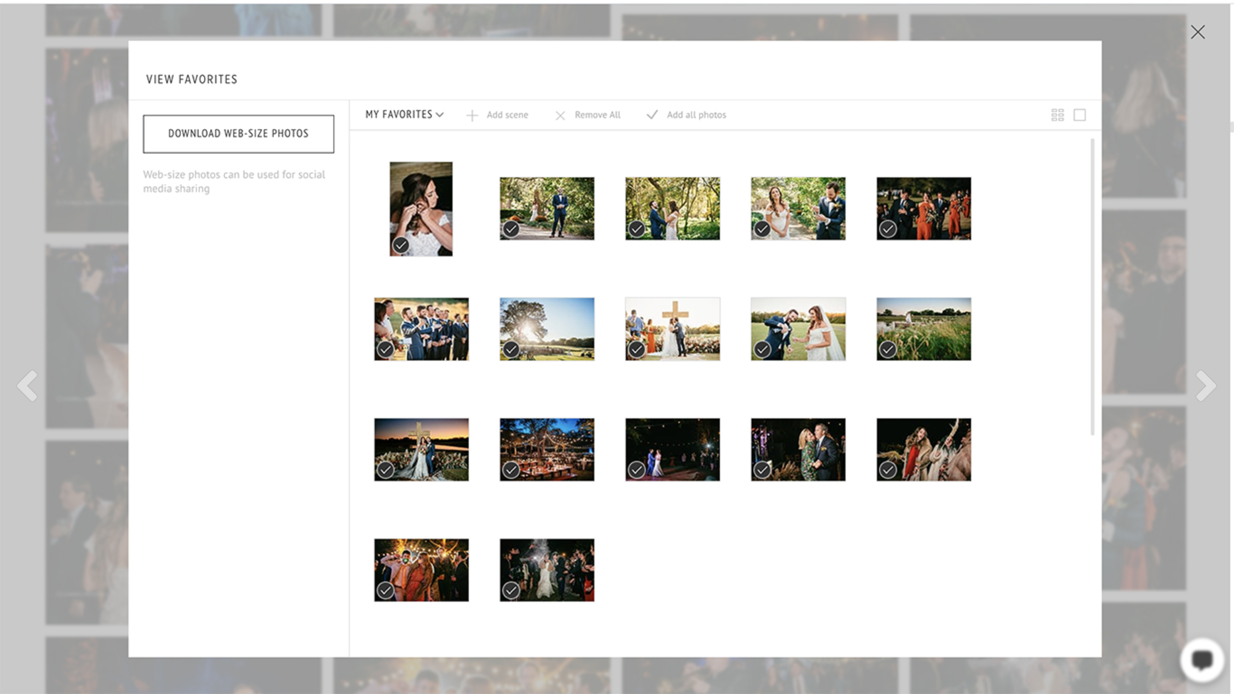This screenshot has width=1234, height=694.
Task: Expand the My Favorites dropdown
Action: pyautogui.click(x=399, y=115)
